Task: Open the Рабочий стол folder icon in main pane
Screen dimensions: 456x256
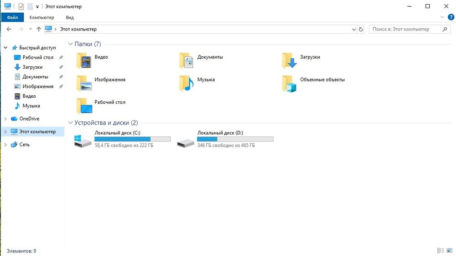Action: (84, 105)
